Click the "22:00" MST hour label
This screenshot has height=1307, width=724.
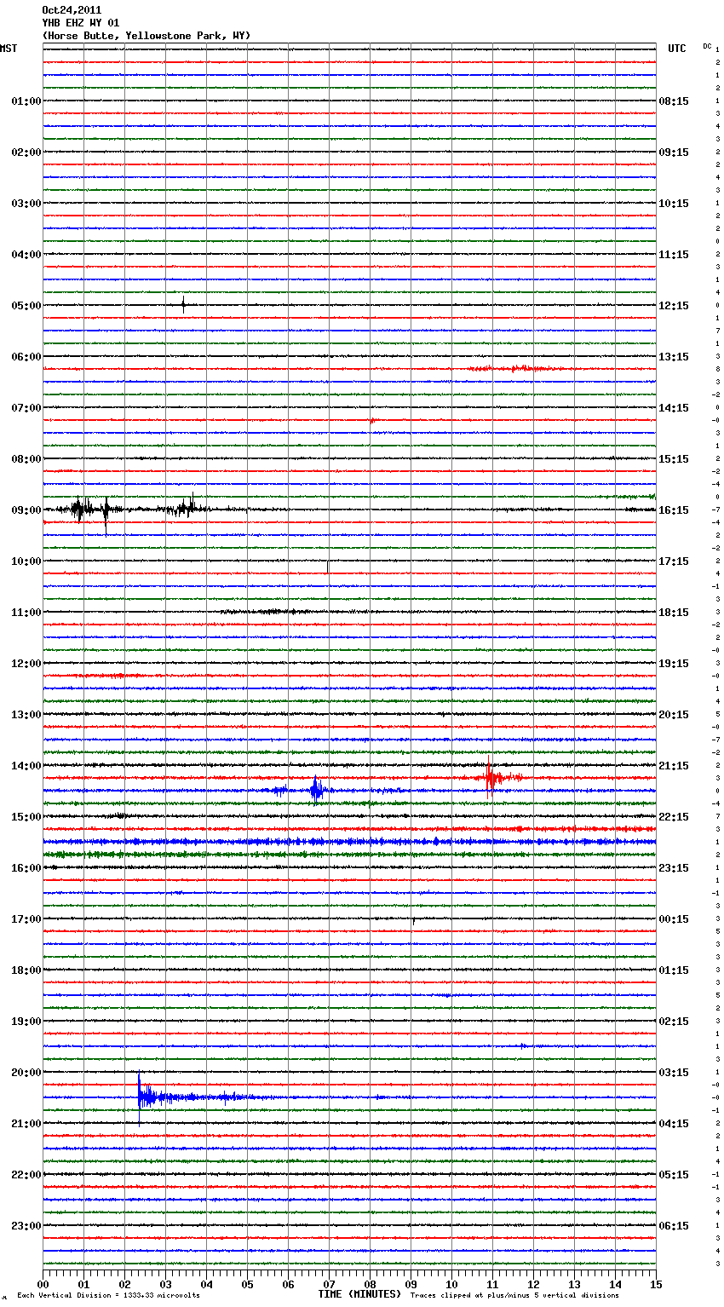[x=26, y=1175]
